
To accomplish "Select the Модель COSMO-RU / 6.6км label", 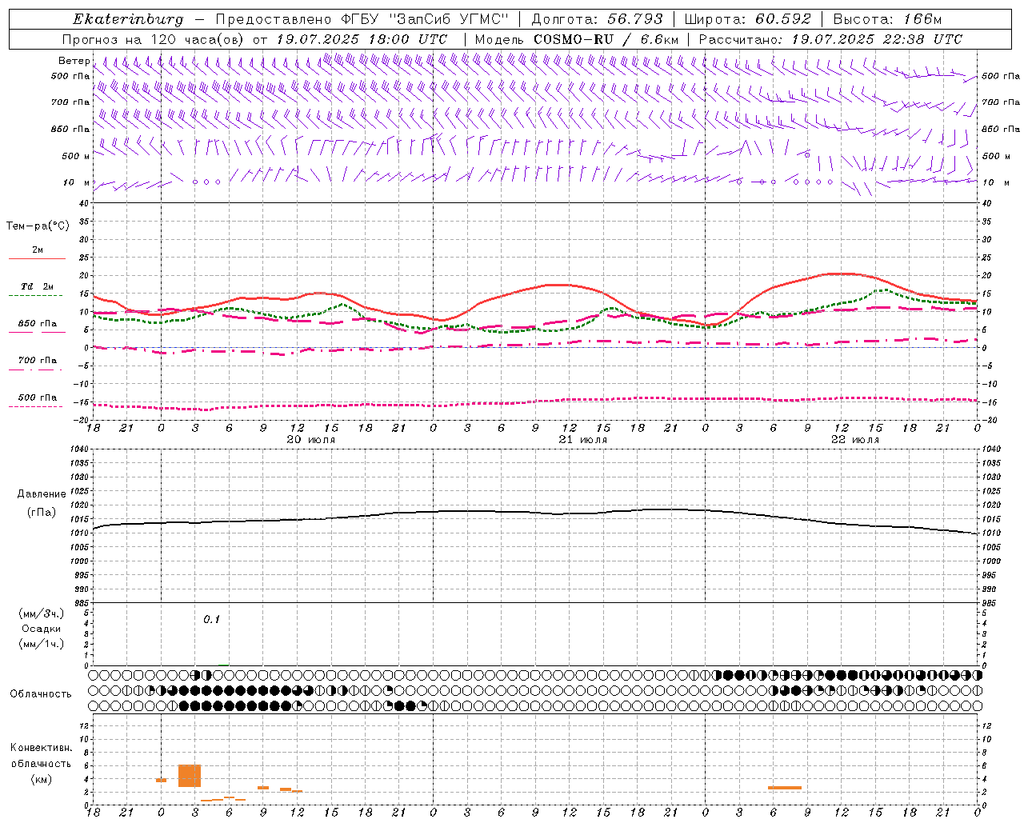I will [577, 39].
